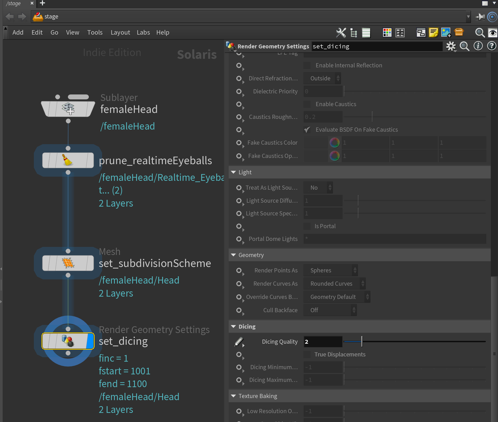Click the Dicing Quality slider handle
The width and height of the screenshot is (498, 422).
tap(362, 341)
